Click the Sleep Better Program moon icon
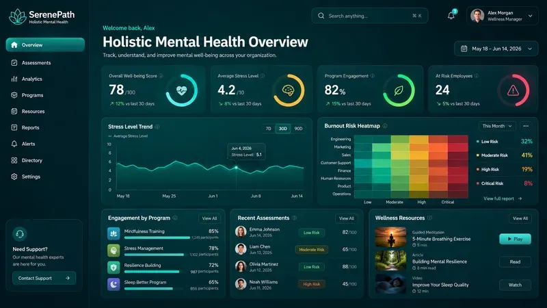Viewport: 547px width, 308px height. 114,284
